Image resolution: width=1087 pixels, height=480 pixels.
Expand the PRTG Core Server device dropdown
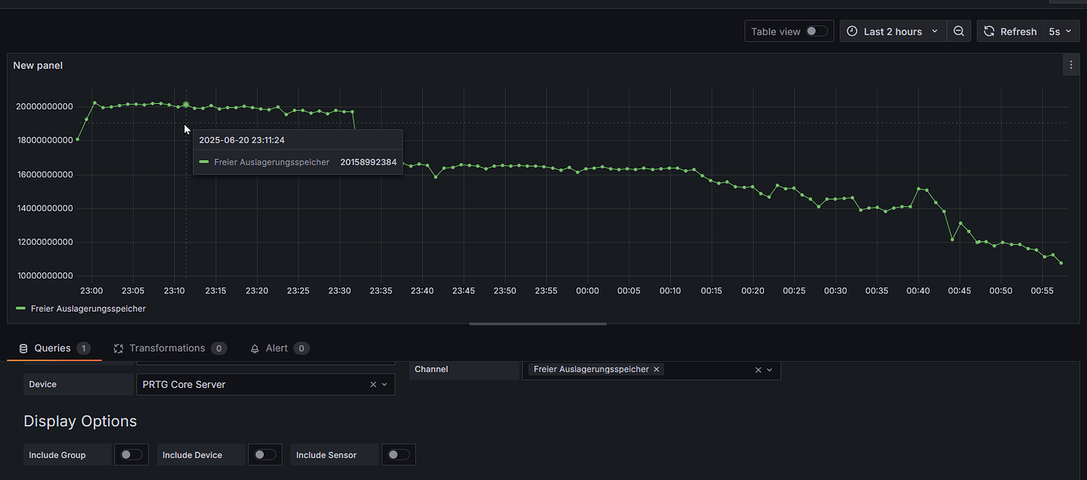tap(385, 384)
